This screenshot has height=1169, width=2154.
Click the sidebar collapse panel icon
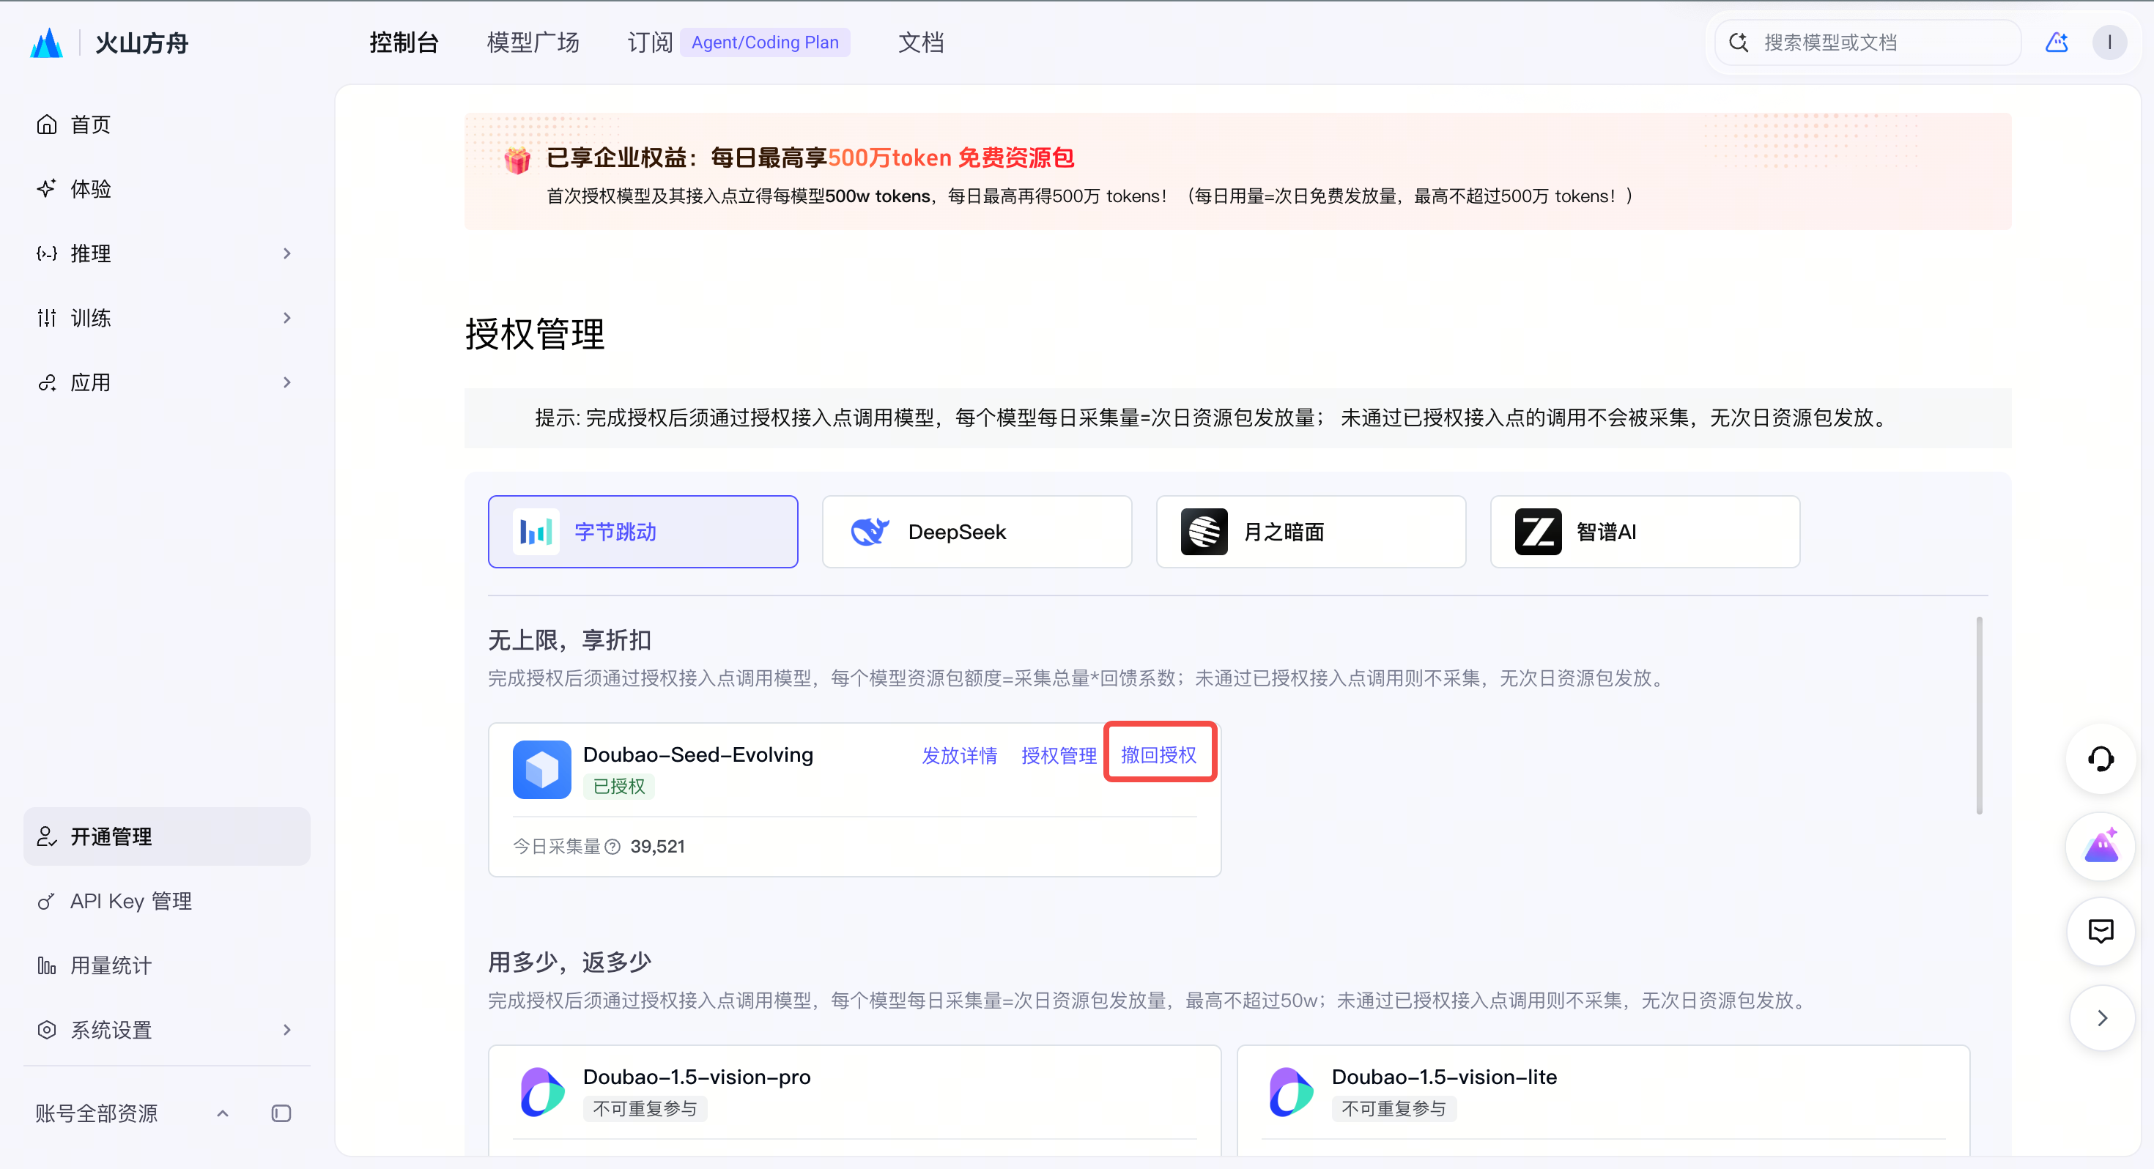tap(281, 1114)
